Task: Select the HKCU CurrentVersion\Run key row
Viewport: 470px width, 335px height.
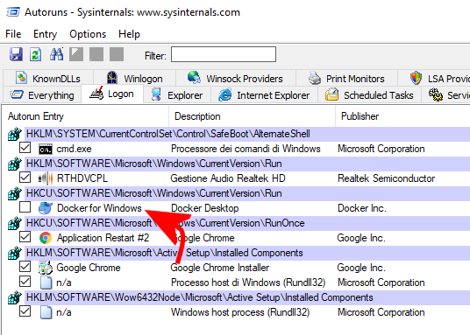Action: point(247,193)
